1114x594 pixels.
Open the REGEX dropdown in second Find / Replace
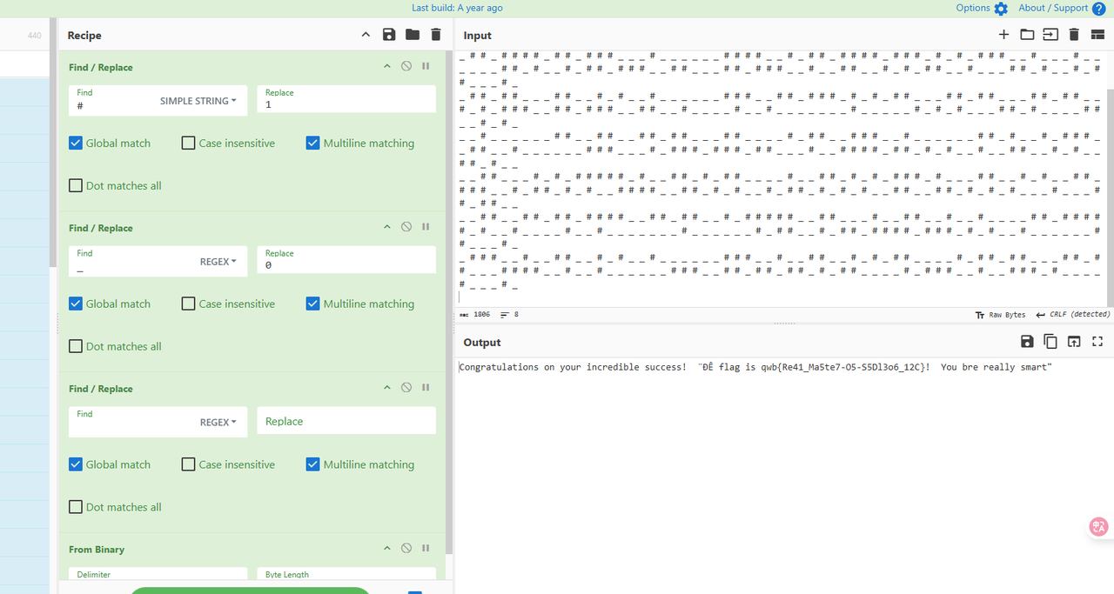click(x=218, y=262)
